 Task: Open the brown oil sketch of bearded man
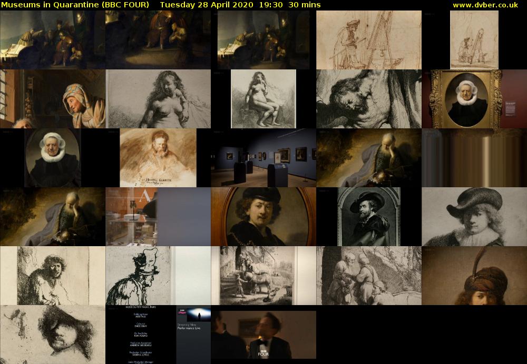pyautogui.click(x=158, y=158)
